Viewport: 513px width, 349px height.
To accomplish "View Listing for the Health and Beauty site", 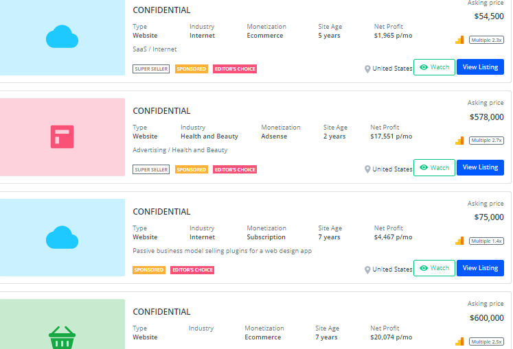I will coord(480,167).
